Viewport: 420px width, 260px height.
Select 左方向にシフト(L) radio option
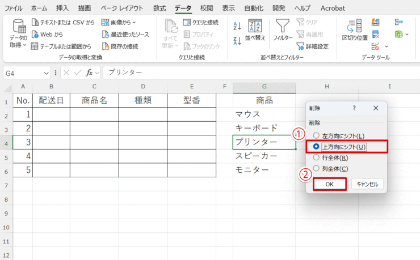(x=339, y=136)
